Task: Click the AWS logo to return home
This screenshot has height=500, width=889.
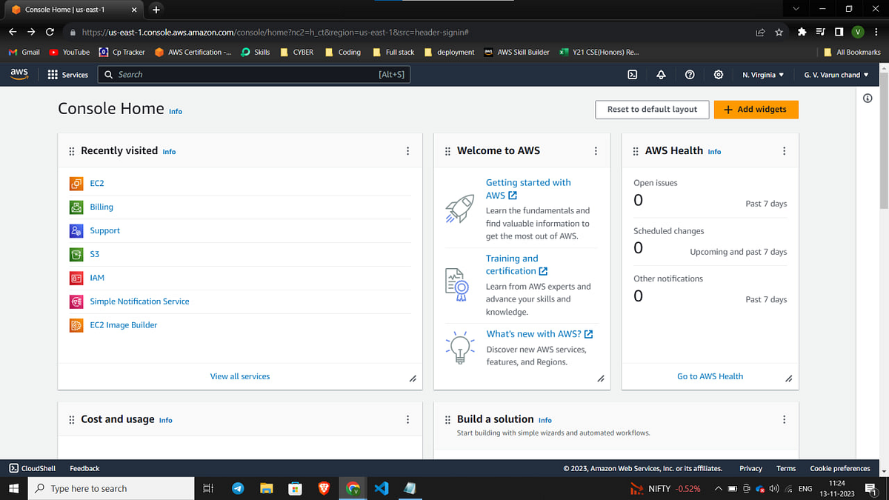Action: [19, 74]
